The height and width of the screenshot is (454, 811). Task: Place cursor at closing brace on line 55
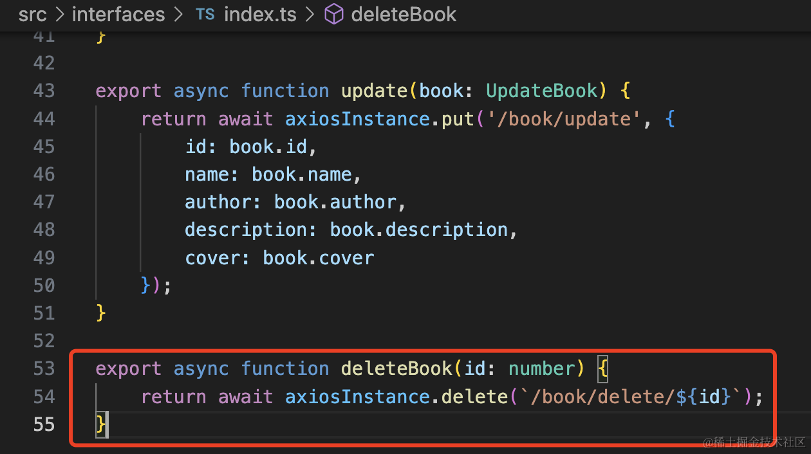pyautogui.click(x=100, y=424)
